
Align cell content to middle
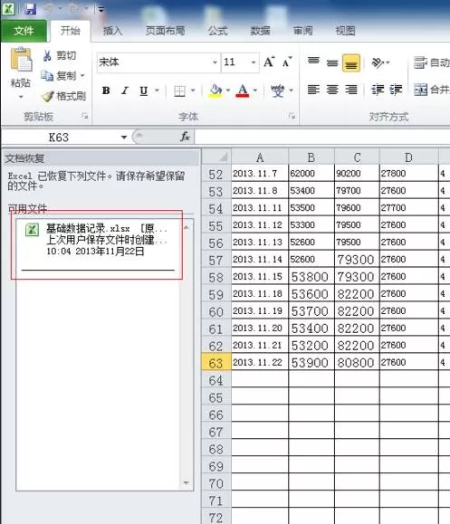tap(332, 62)
